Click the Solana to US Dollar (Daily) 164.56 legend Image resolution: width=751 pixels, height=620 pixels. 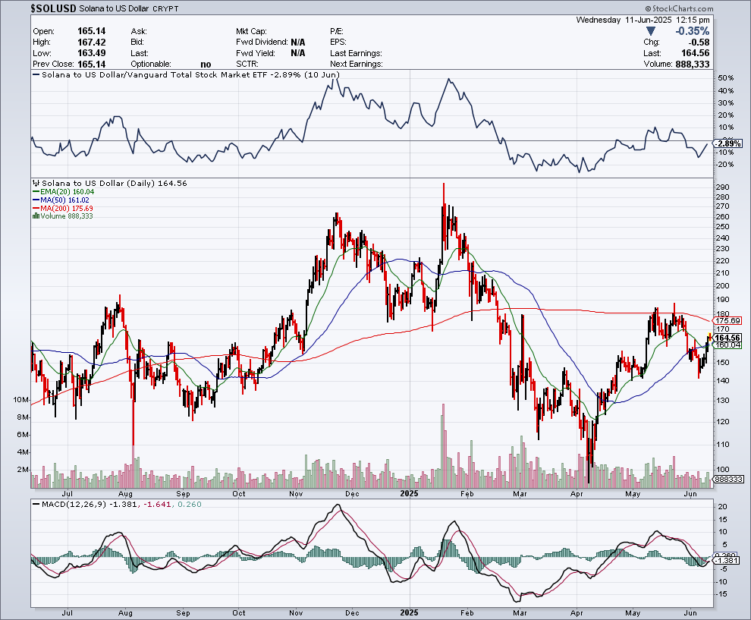coord(115,183)
